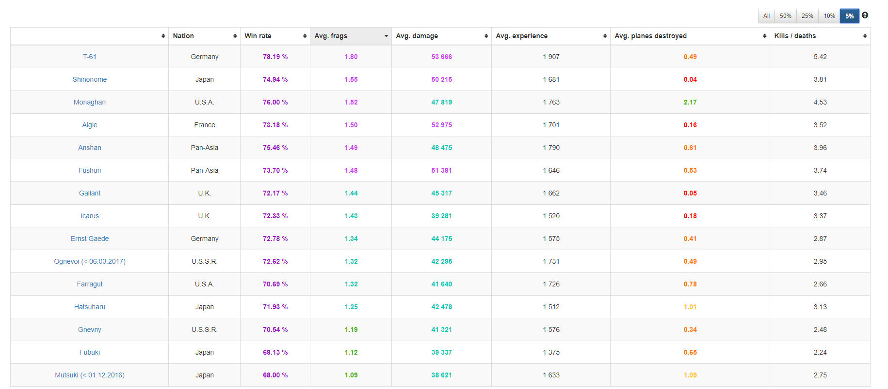Click the help question mark icon
888x389 pixels.
(865, 15)
